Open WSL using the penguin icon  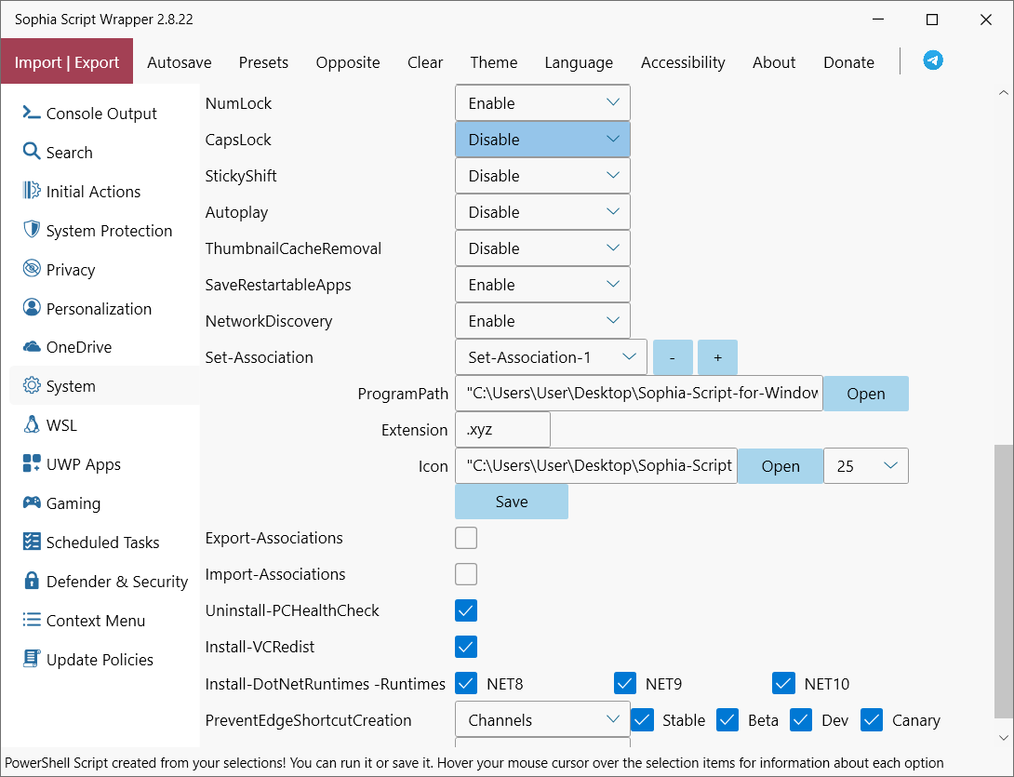tap(32, 425)
